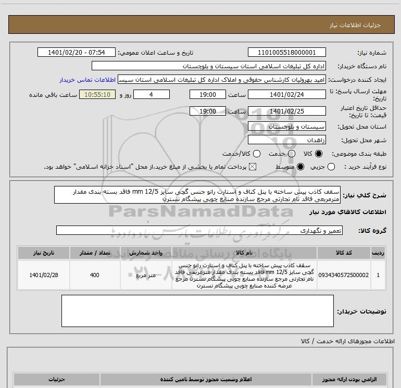This screenshot has height=388, width=401.
Task: Click the public announcement date field 1401/02/20
Action: pyautogui.click(x=77, y=53)
